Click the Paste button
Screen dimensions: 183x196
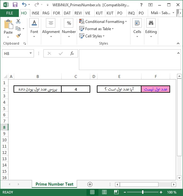pos(8,29)
